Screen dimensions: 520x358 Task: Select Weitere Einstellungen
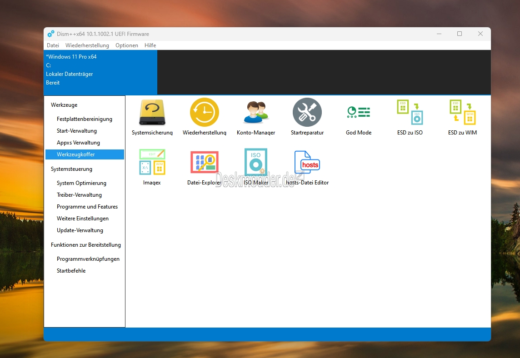point(83,219)
